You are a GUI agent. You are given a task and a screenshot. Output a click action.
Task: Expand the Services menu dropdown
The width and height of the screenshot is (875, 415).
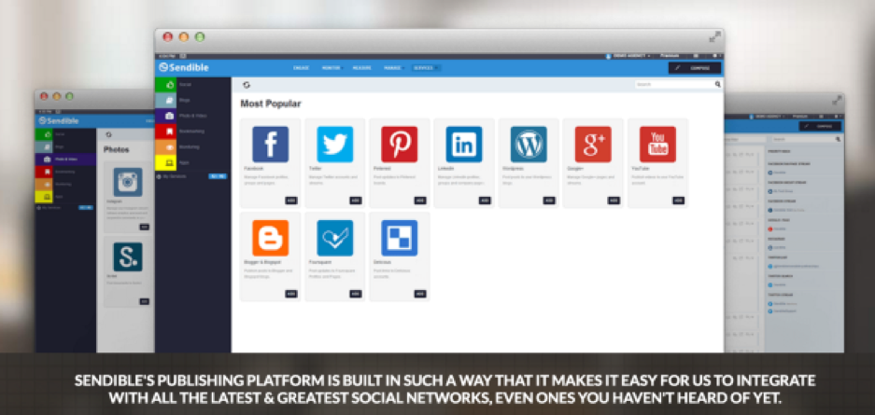(425, 68)
